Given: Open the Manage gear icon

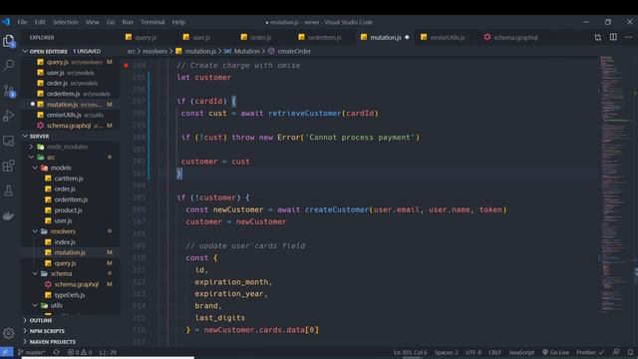Looking at the screenshot, I should coord(9,333).
